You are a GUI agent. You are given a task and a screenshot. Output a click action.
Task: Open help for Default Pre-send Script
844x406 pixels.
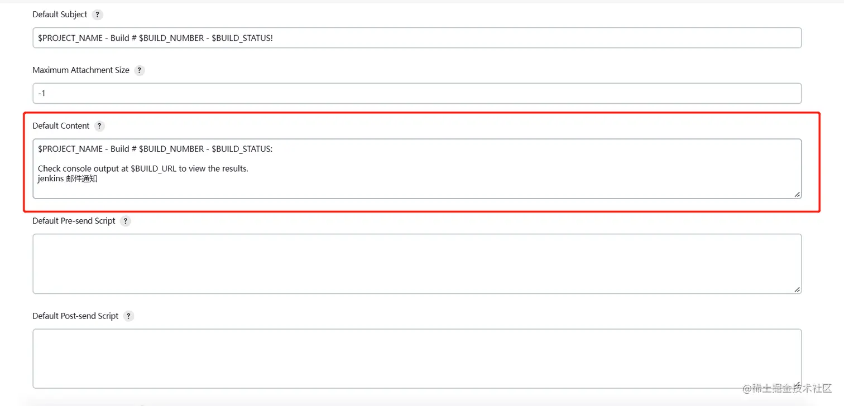(x=126, y=221)
